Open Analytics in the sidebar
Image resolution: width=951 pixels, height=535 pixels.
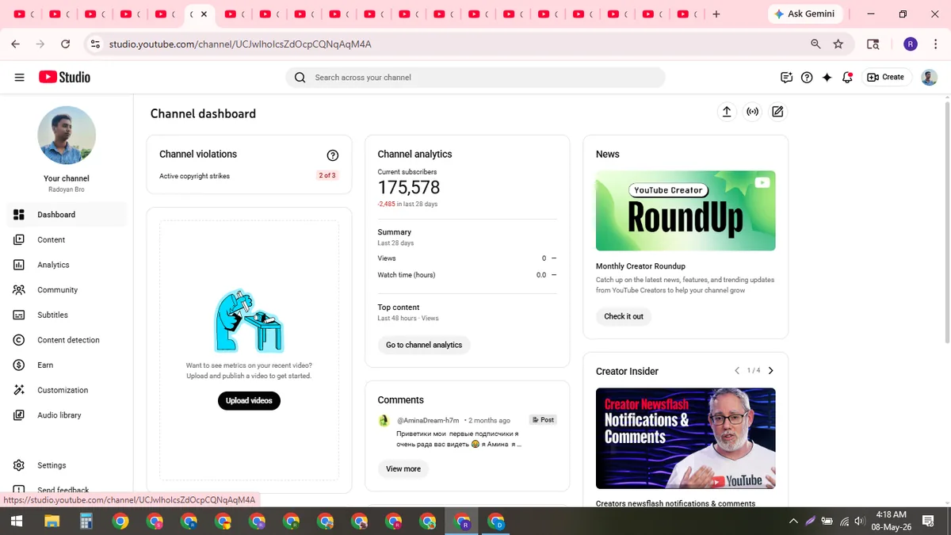pos(67,265)
